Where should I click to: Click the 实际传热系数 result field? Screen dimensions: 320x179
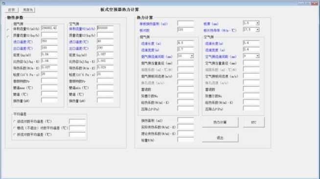[x=185, y=126]
